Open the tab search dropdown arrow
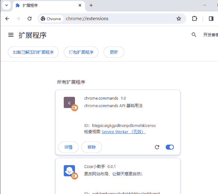The width and height of the screenshot is (218, 194). (x=7, y=5)
